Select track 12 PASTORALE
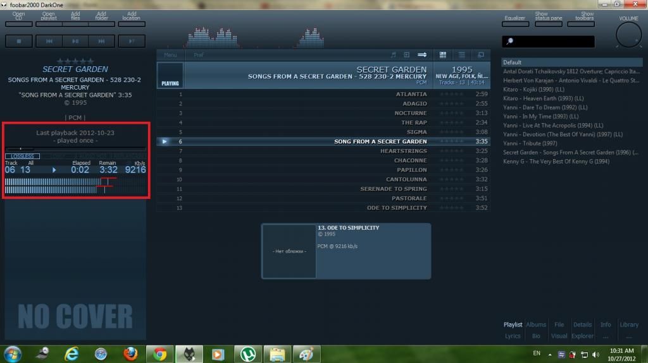 pos(323,198)
